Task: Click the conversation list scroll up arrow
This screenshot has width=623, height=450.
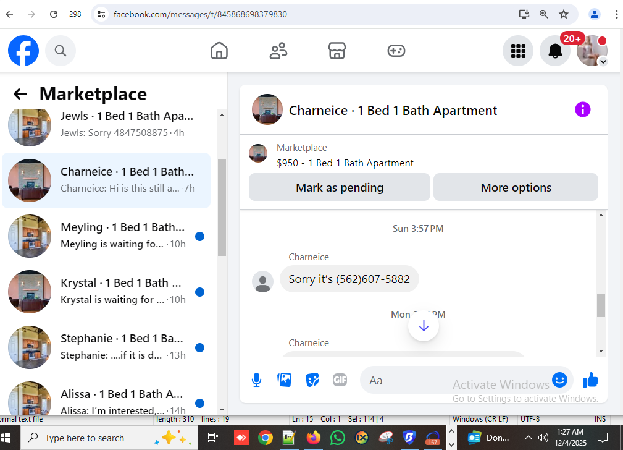Action: pyautogui.click(x=222, y=115)
